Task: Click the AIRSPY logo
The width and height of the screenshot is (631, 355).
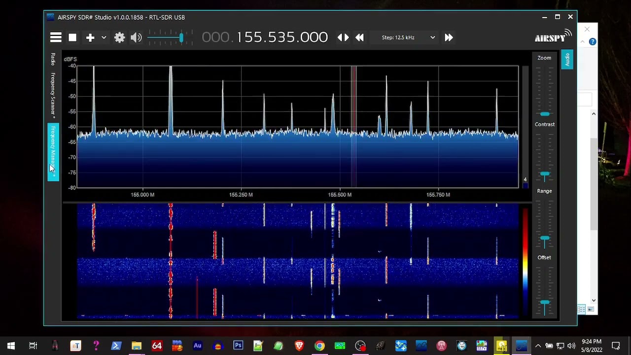Action: pos(553,37)
